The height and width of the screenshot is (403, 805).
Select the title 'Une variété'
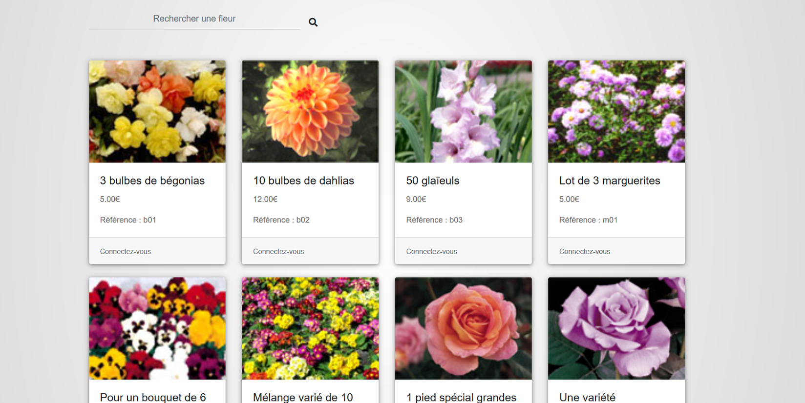click(587, 397)
